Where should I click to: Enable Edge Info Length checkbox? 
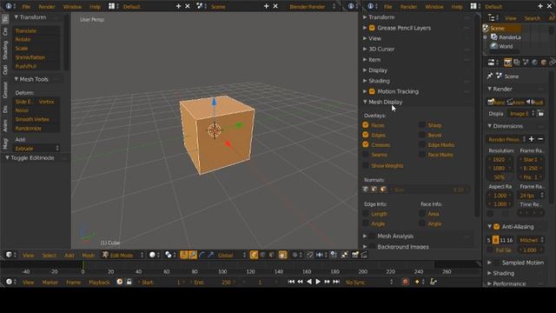click(x=366, y=214)
